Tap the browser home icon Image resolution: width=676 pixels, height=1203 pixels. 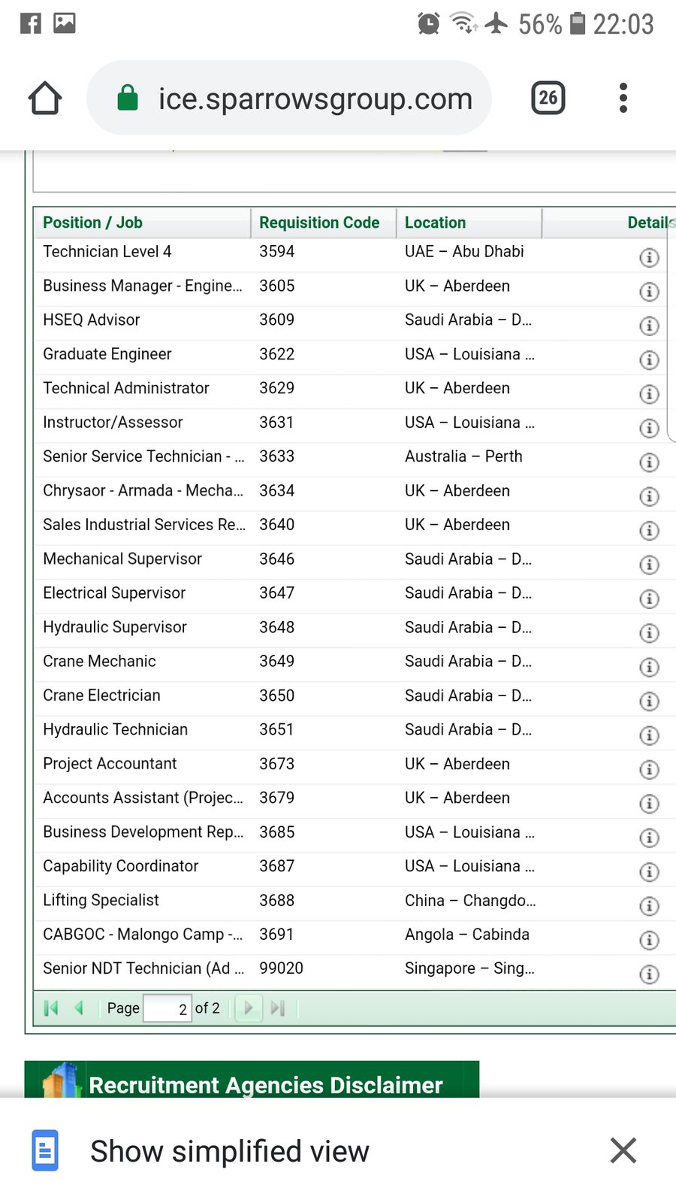point(45,98)
